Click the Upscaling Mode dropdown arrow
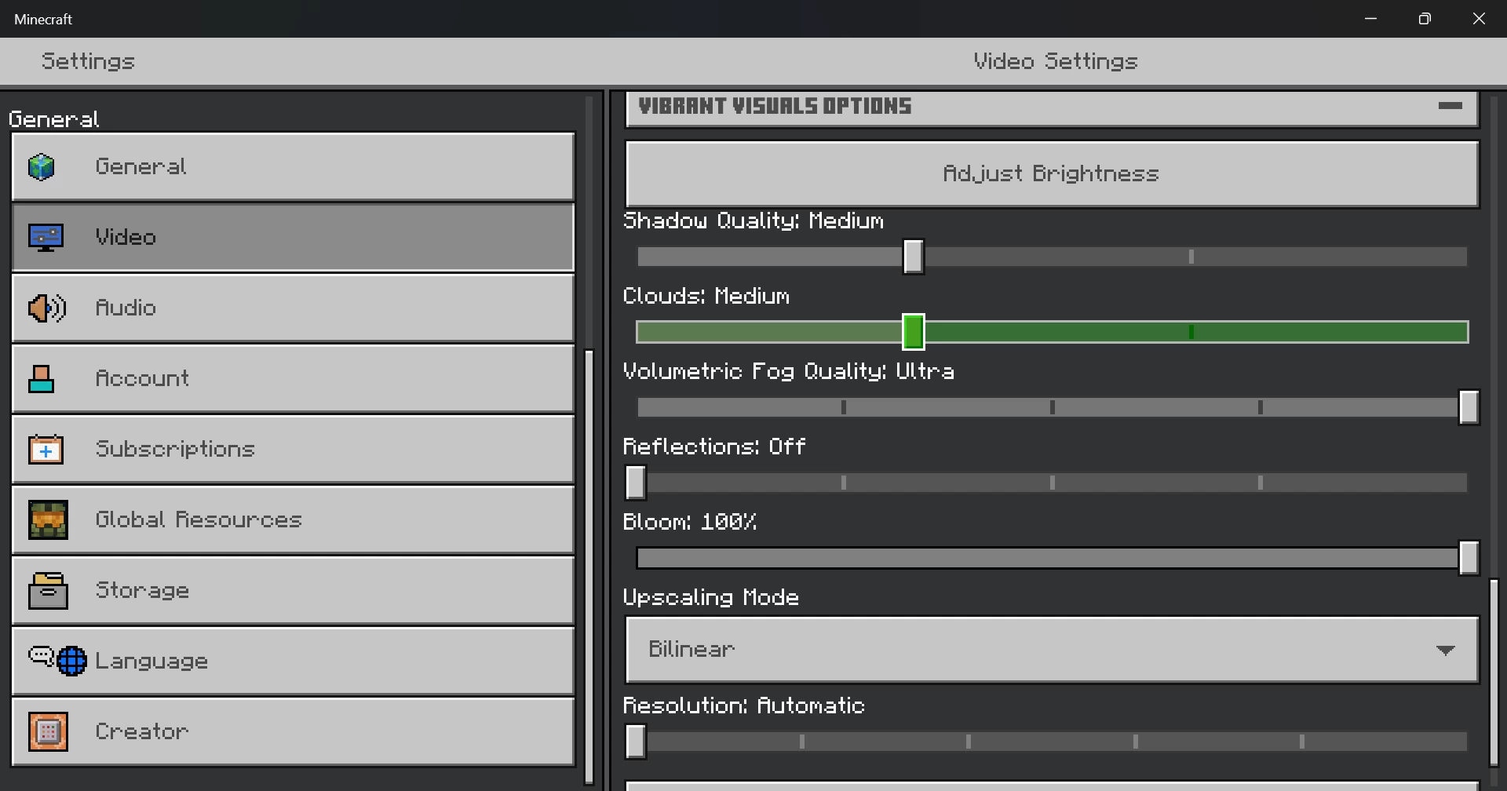This screenshot has height=791, width=1507. pos(1445,650)
